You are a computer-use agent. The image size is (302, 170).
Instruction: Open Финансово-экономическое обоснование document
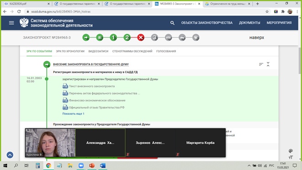point(97,101)
